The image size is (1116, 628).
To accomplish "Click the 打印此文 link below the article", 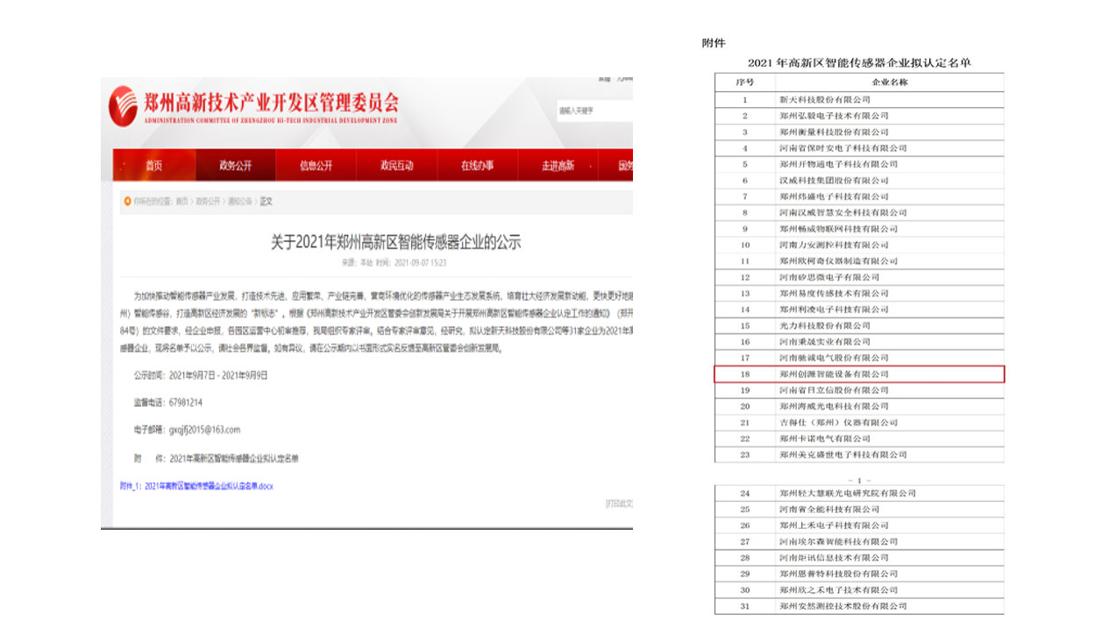I will pyautogui.click(x=619, y=503).
